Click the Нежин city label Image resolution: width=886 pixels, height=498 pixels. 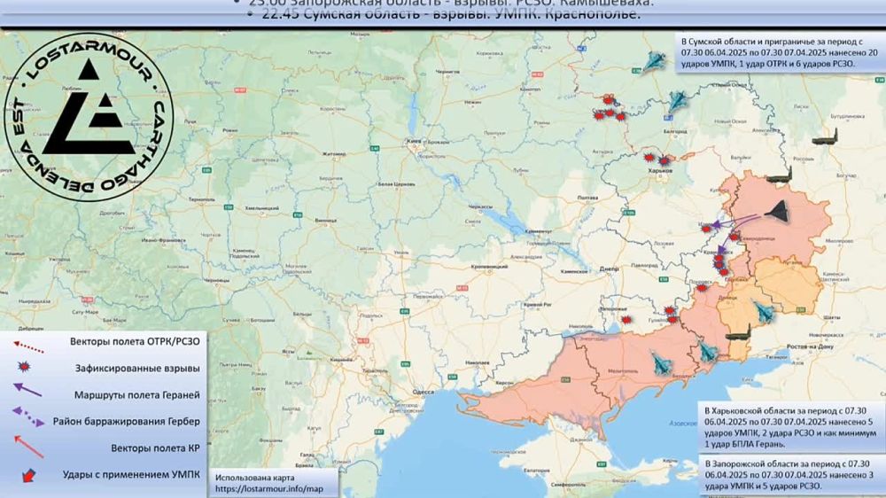pyautogui.click(x=472, y=102)
